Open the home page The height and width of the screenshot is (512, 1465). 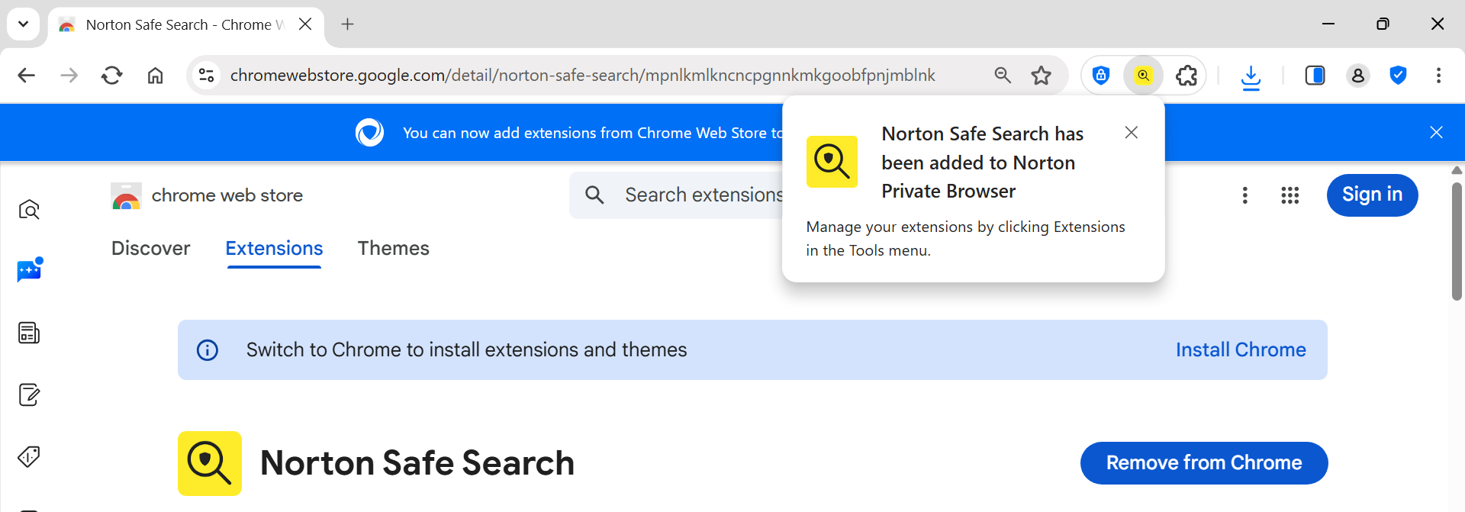[x=156, y=76]
